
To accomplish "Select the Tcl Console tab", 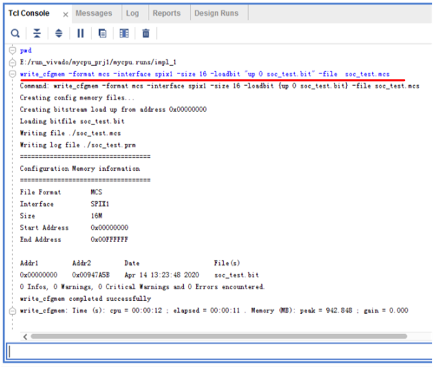I will (x=30, y=14).
